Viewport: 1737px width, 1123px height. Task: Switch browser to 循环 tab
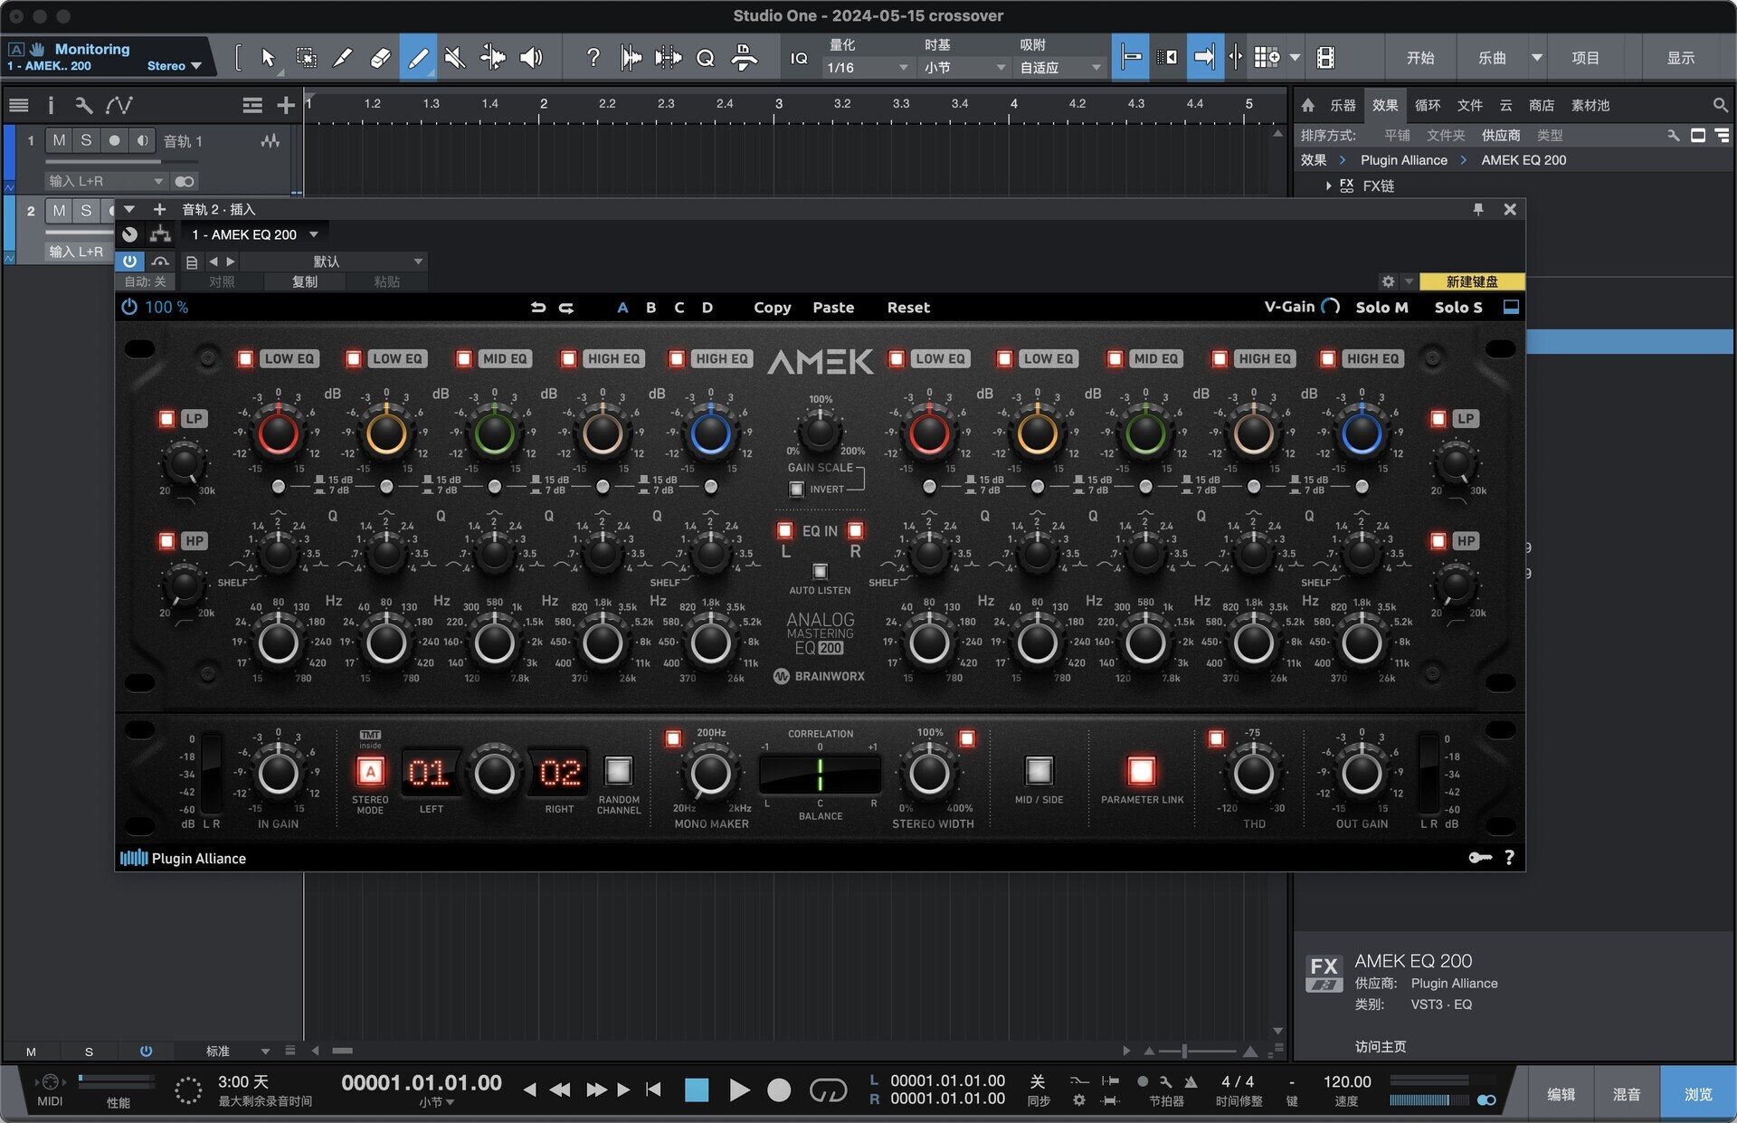(1428, 105)
